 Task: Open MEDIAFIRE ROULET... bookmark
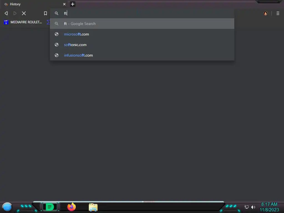tap(23, 22)
